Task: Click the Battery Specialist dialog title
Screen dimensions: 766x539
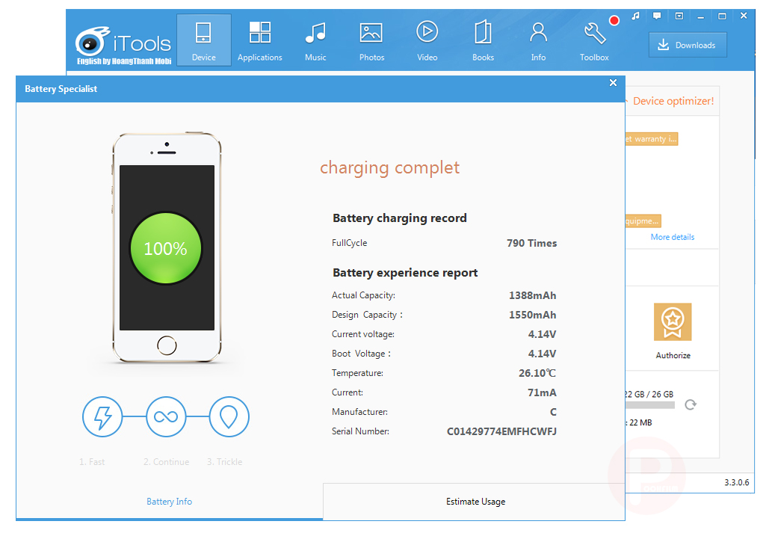Action: (61, 89)
